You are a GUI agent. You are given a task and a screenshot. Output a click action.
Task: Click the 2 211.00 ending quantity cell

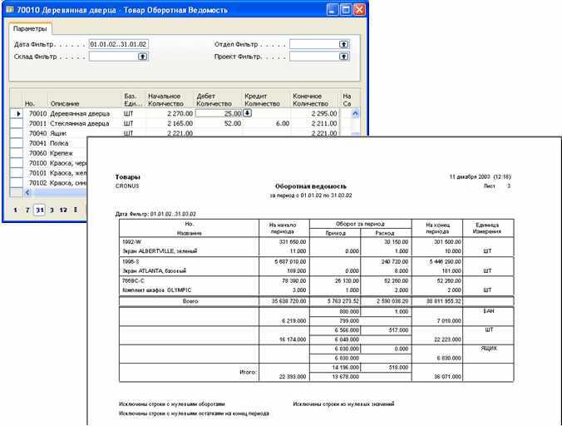pos(314,123)
